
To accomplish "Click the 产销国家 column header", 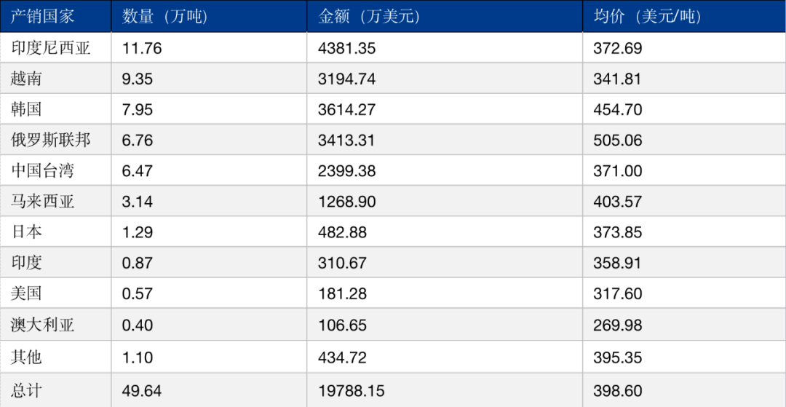I will click(43, 17).
